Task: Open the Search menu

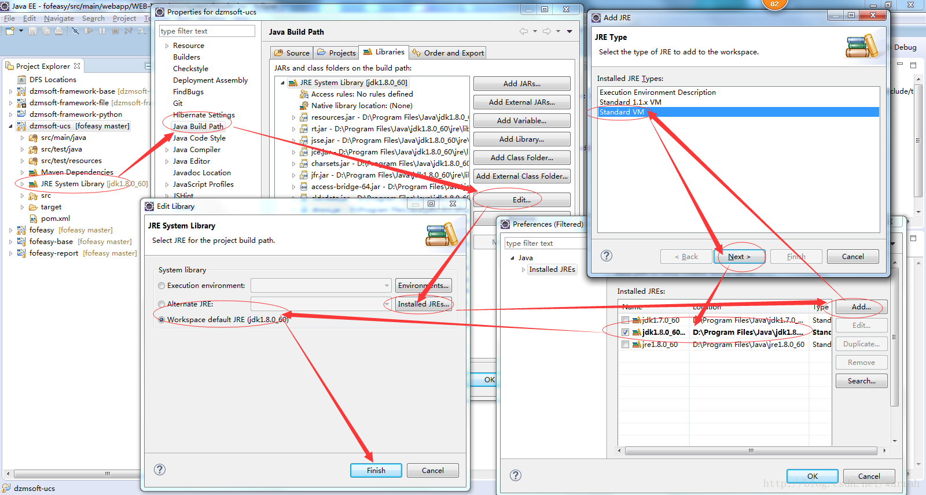Action: [93, 18]
